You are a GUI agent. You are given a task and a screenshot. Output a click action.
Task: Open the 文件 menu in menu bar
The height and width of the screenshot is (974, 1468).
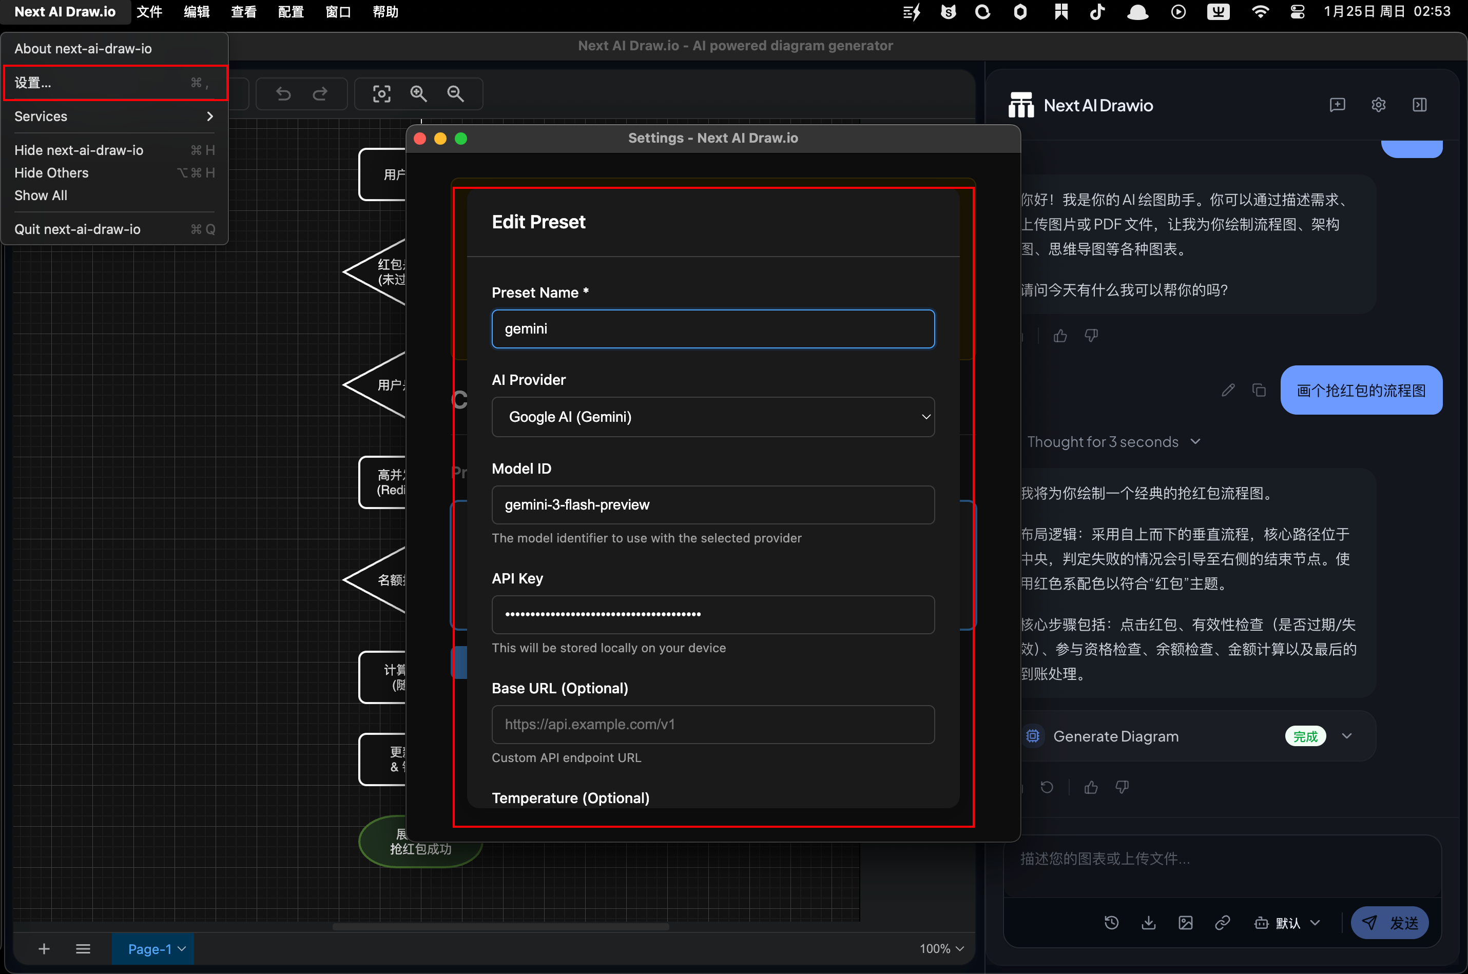tap(149, 12)
